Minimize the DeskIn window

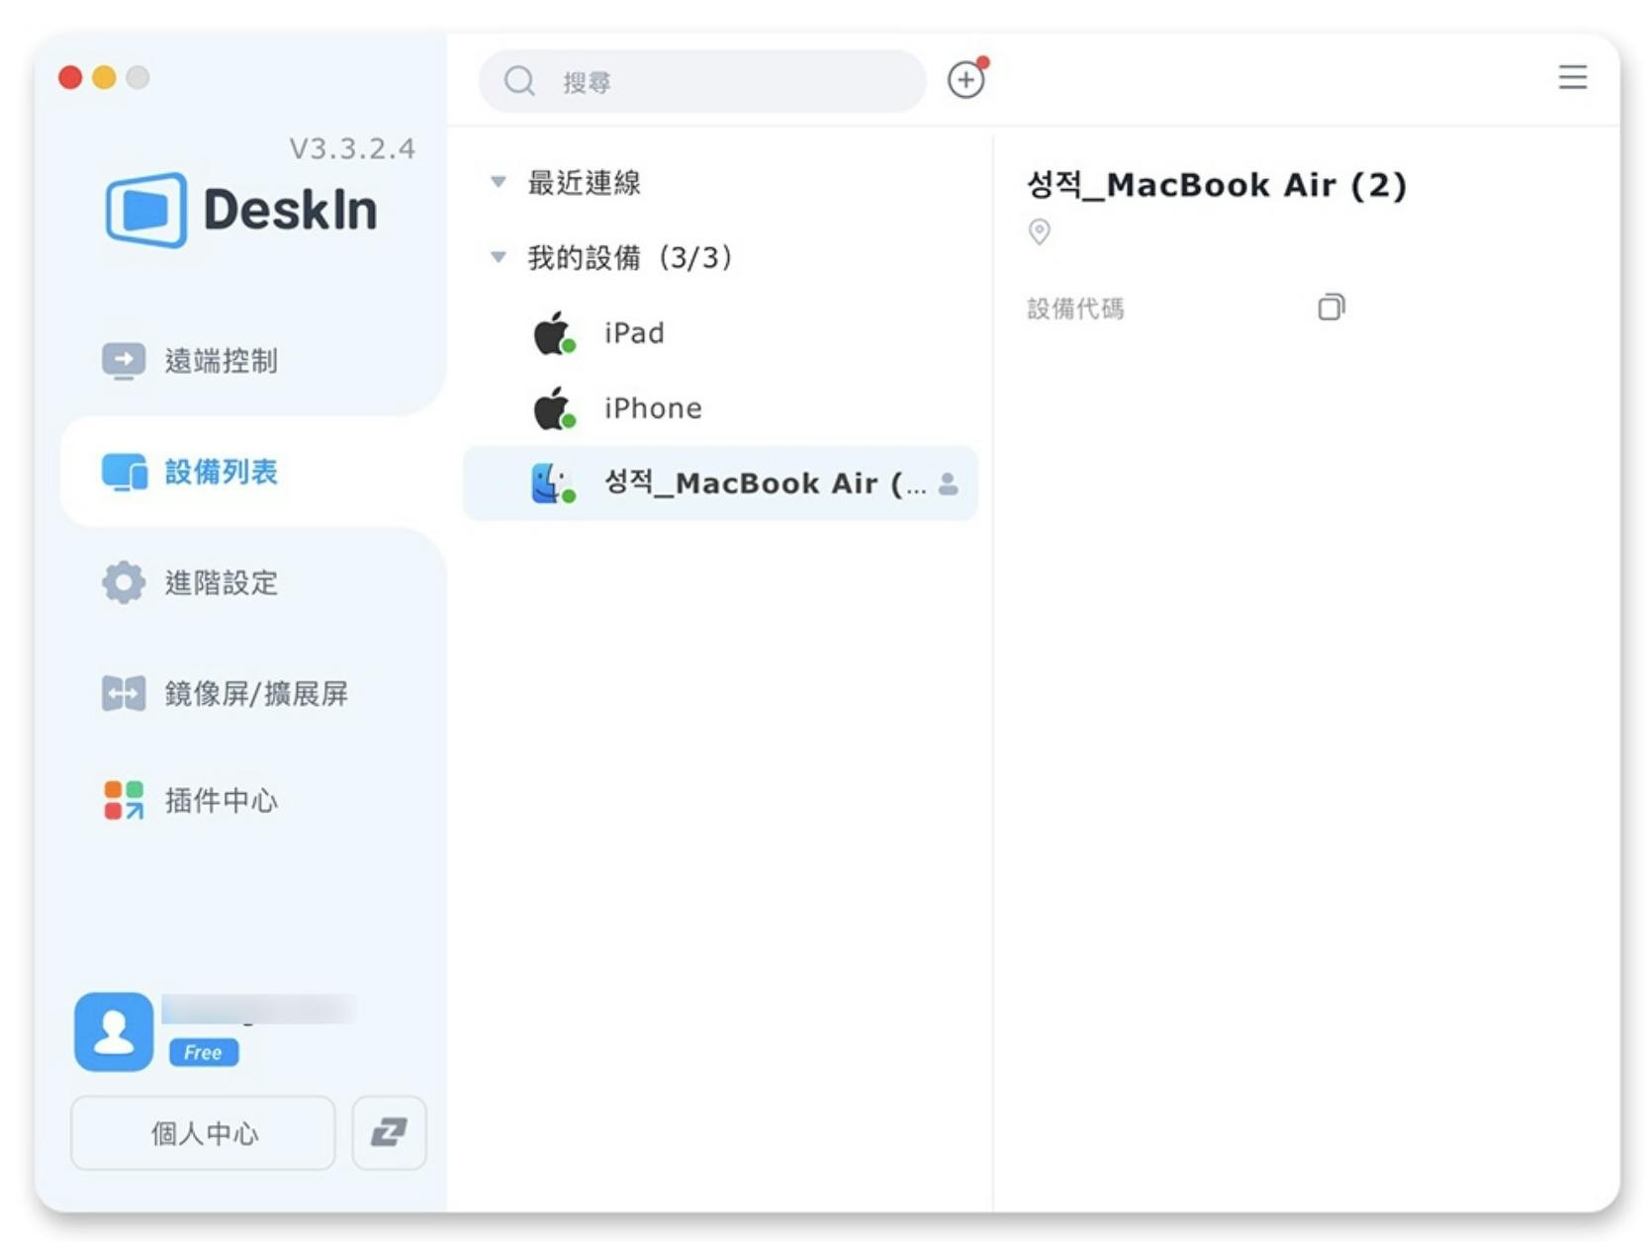coord(104,77)
